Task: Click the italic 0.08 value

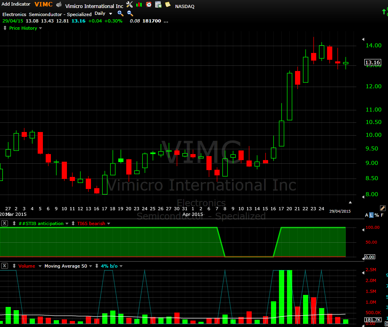Action: click(135, 21)
